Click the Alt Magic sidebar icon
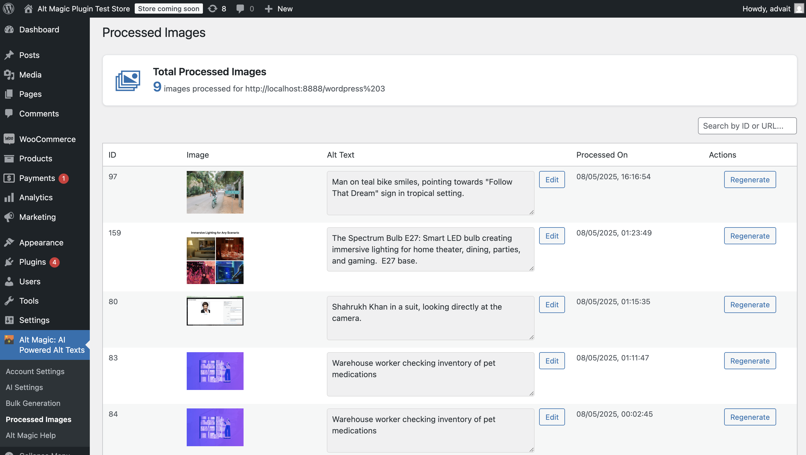Viewport: 806px width, 455px height. pos(9,340)
